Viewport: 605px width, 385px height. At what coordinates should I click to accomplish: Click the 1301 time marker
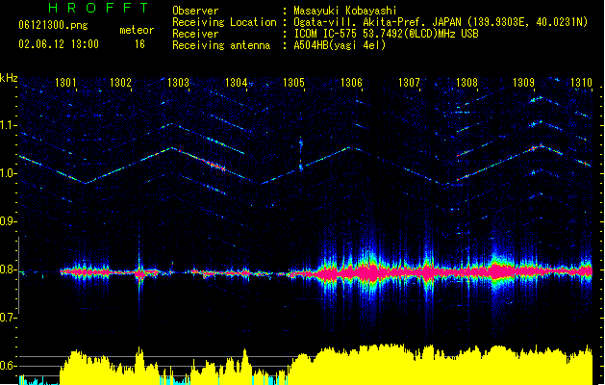(65, 83)
